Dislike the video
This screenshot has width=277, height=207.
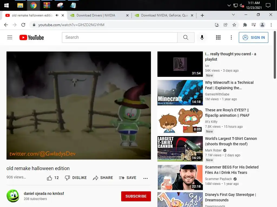pos(76,178)
